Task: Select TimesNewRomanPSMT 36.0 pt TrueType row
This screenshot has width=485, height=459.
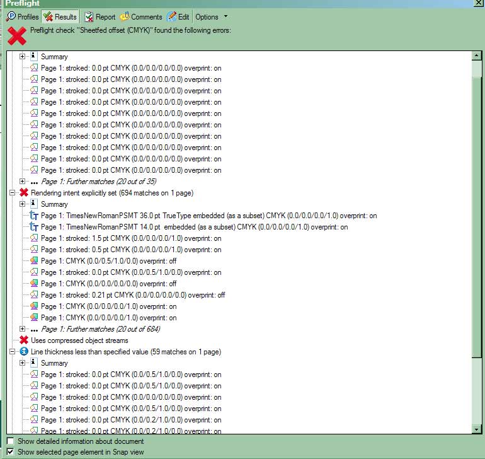Action: click(x=208, y=216)
